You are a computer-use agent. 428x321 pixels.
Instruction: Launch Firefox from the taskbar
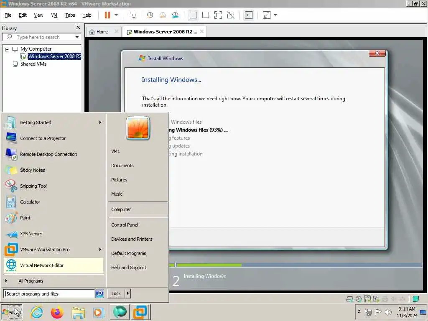click(x=57, y=312)
